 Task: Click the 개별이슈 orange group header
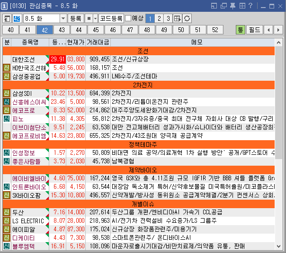click(139, 204)
